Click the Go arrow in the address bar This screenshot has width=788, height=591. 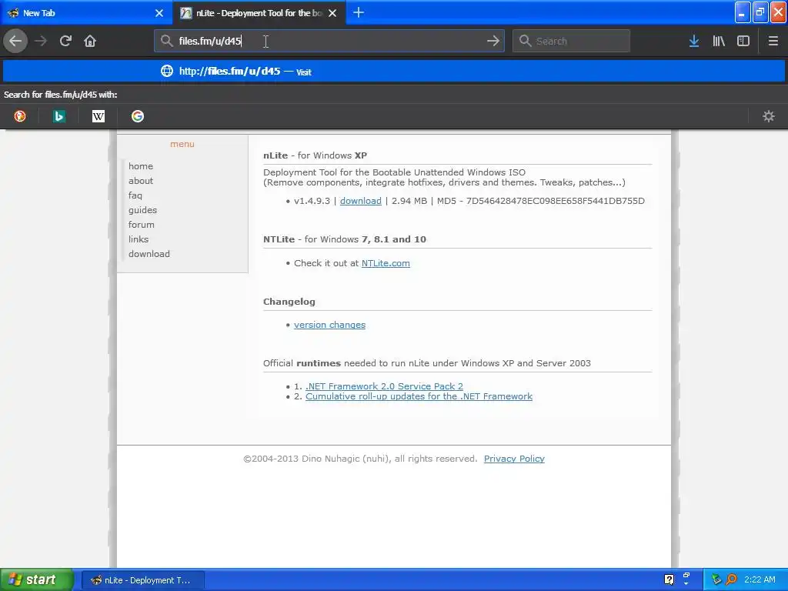[493, 41]
